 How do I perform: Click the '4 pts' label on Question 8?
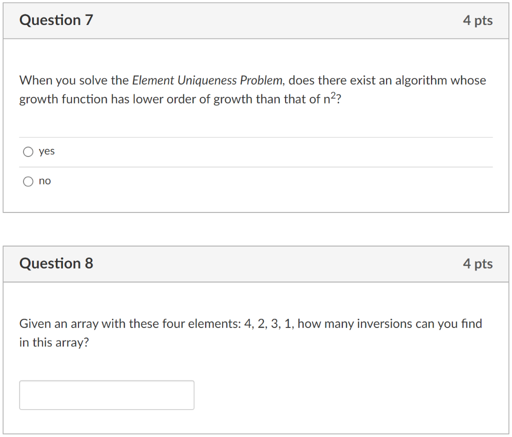click(478, 263)
